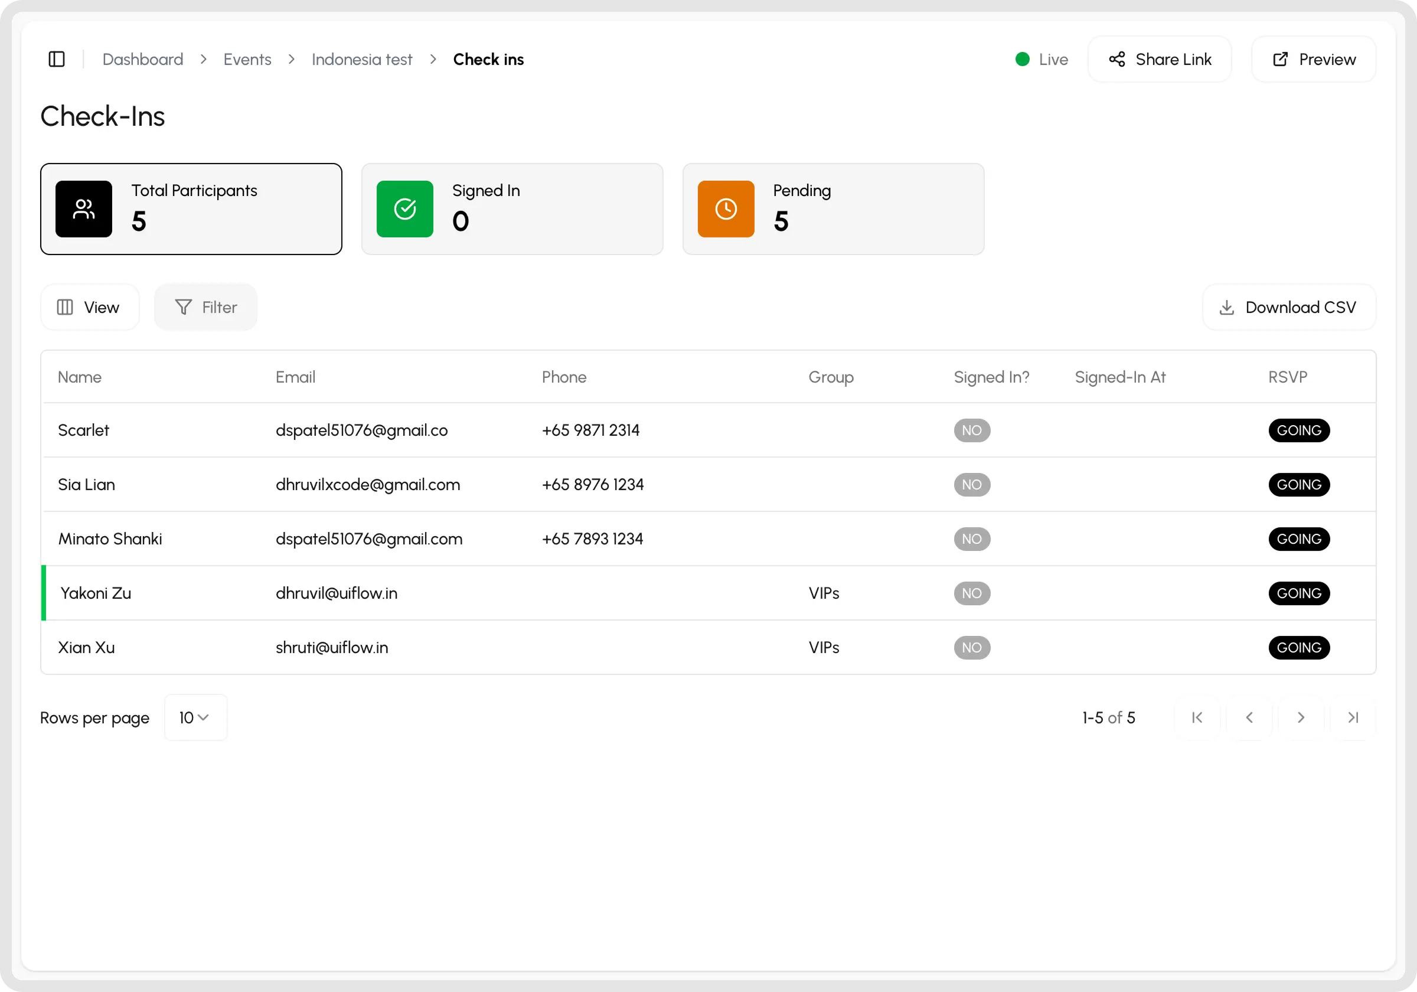The image size is (1417, 992).
Task: Click the Total Participants people icon
Action: pyautogui.click(x=84, y=209)
